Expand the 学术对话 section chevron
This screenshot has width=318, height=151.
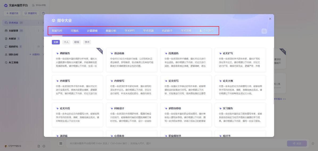(43, 23)
